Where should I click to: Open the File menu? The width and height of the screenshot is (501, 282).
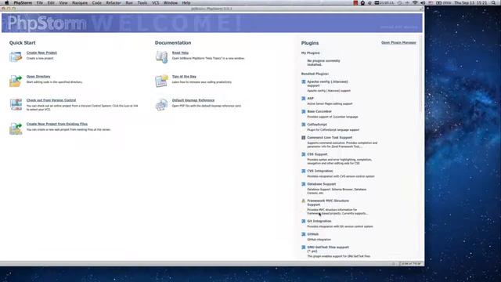pyautogui.click(x=40, y=3)
